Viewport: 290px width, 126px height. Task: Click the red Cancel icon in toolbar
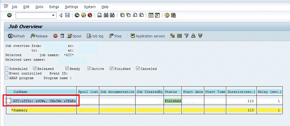click(90, 15)
